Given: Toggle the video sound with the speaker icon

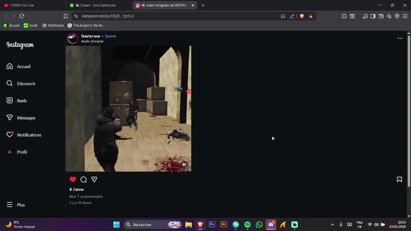Looking at the screenshot, I should pyautogui.click(x=184, y=165).
